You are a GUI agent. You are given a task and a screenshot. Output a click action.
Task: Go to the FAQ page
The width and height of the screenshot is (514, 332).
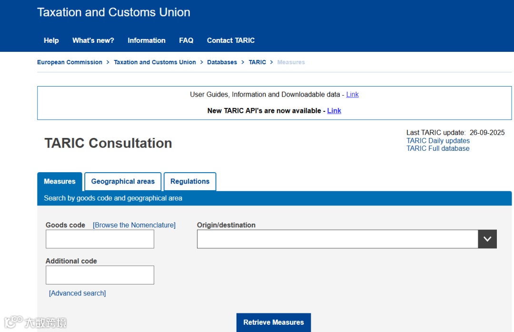click(x=186, y=40)
